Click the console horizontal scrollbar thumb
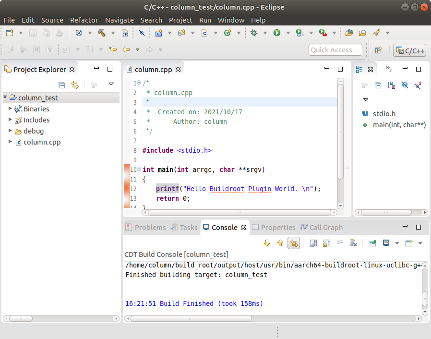 [x=191, y=318]
